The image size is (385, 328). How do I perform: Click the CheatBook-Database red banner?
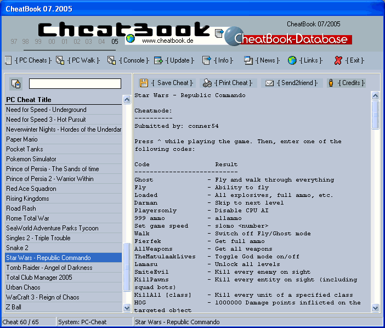[x=293, y=39]
